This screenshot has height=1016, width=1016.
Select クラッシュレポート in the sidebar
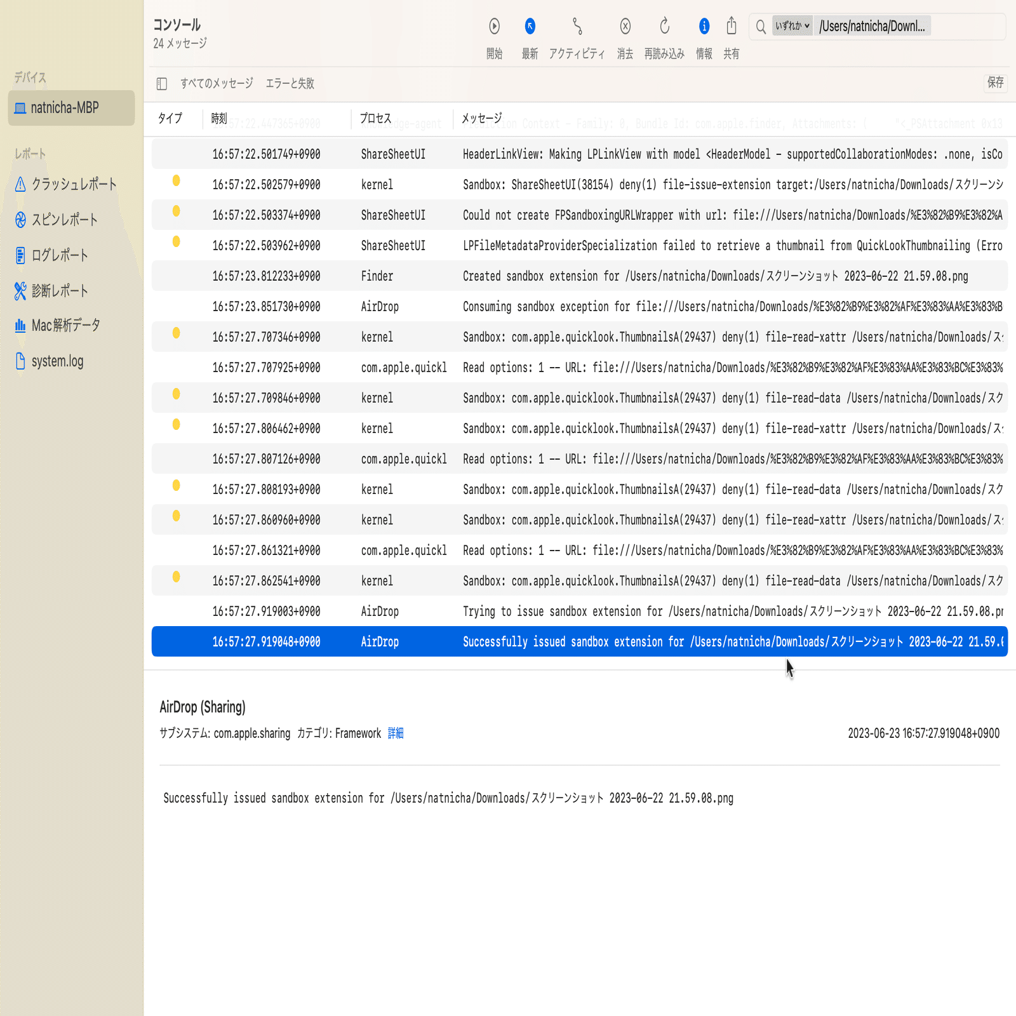tap(74, 184)
